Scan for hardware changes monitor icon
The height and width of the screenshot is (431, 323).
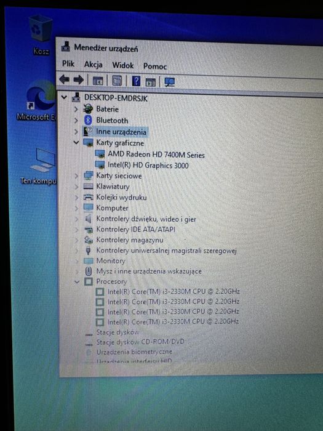tap(169, 82)
